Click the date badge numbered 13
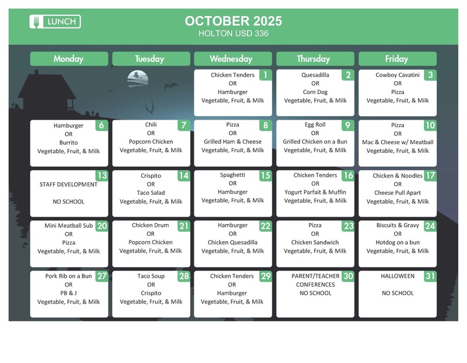 pos(102,176)
